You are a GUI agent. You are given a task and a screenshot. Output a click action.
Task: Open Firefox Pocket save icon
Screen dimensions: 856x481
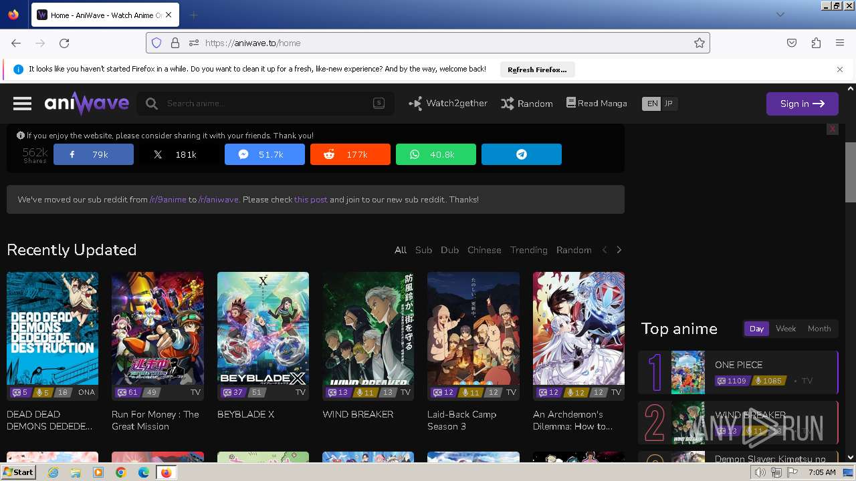[x=792, y=43]
